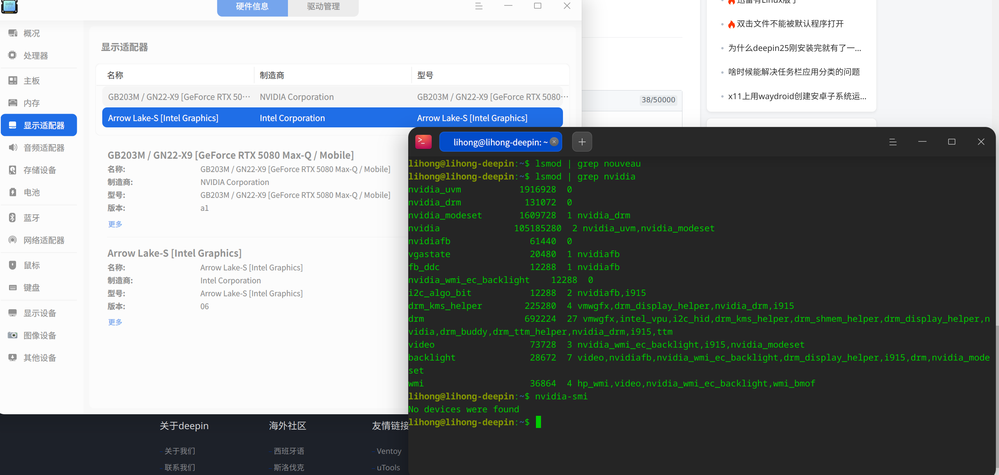
Task: Open the 关于我们 footer link
Action: (179, 451)
